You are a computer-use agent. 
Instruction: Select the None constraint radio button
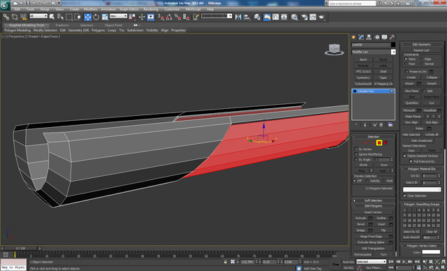pyautogui.click(x=406, y=59)
